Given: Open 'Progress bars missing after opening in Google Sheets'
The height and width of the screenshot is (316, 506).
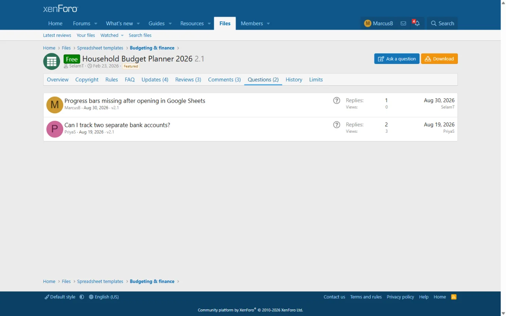Looking at the screenshot, I should pos(135,101).
